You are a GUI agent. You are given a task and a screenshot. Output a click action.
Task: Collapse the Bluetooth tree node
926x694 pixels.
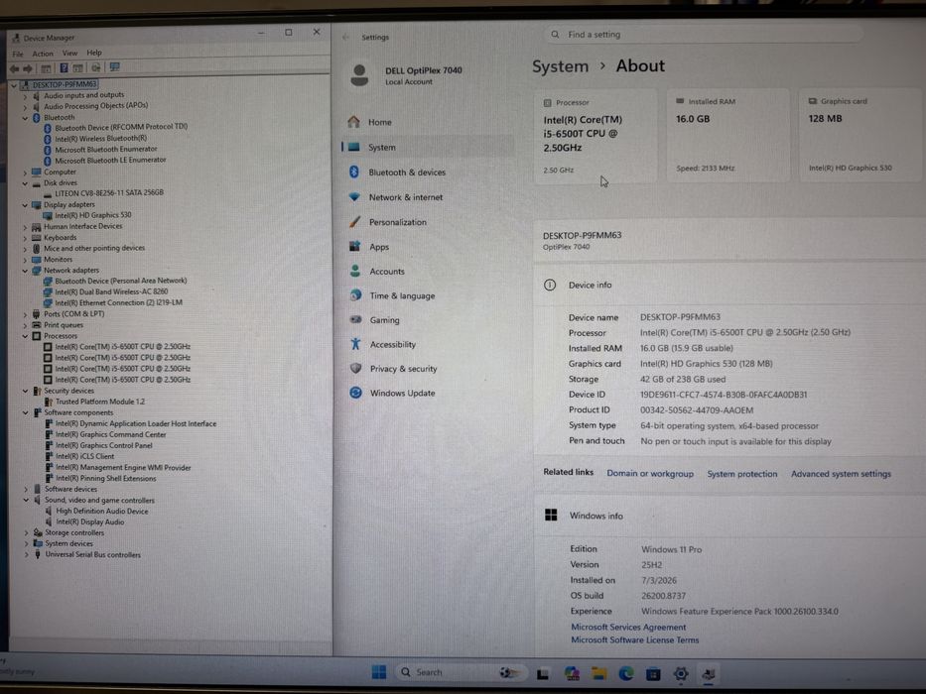[x=26, y=118]
